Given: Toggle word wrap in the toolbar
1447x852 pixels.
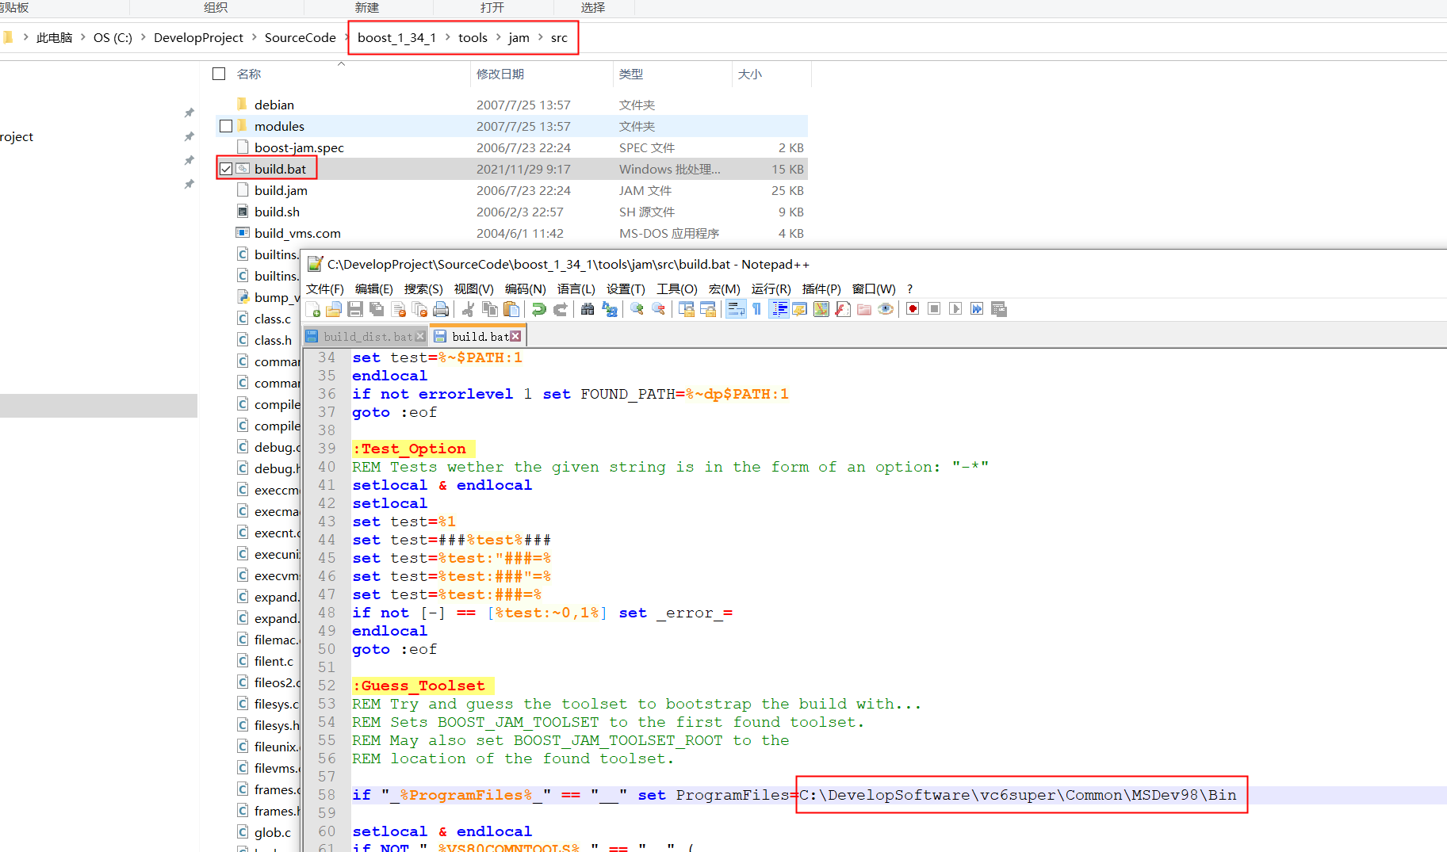Looking at the screenshot, I should [x=736, y=309].
